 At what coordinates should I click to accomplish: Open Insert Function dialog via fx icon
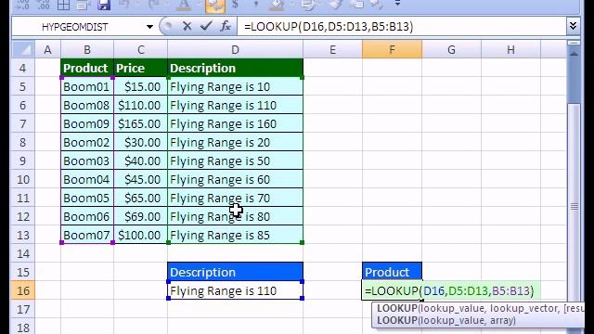[x=226, y=26]
